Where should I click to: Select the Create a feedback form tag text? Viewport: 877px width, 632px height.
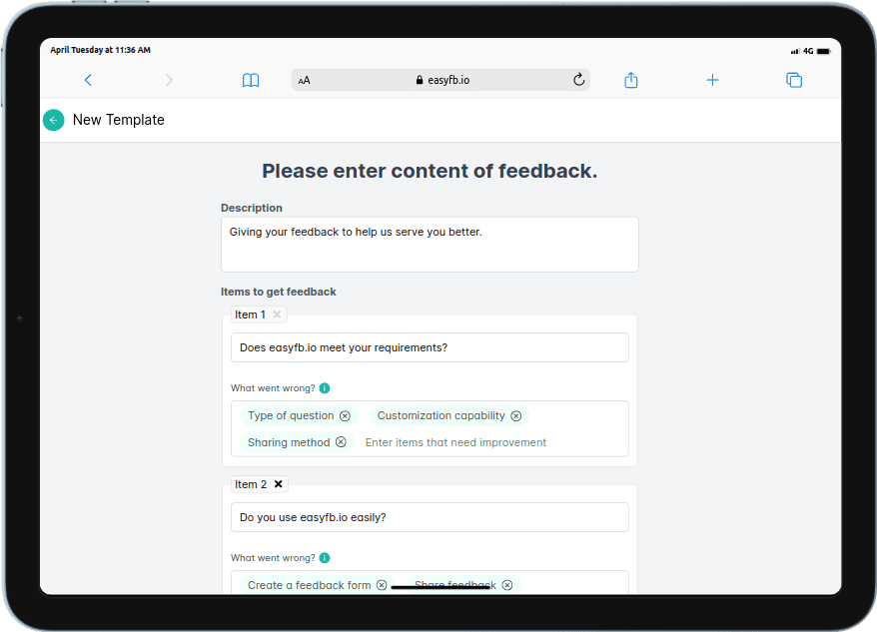pyautogui.click(x=310, y=585)
